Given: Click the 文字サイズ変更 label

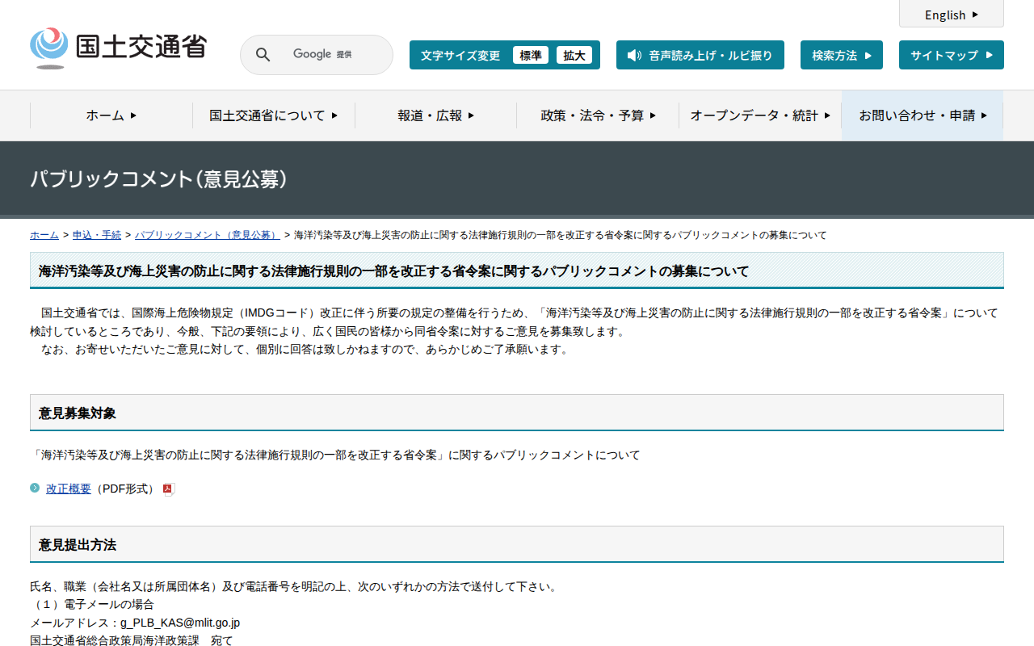Looking at the screenshot, I should pyautogui.click(x=460, y=55).
